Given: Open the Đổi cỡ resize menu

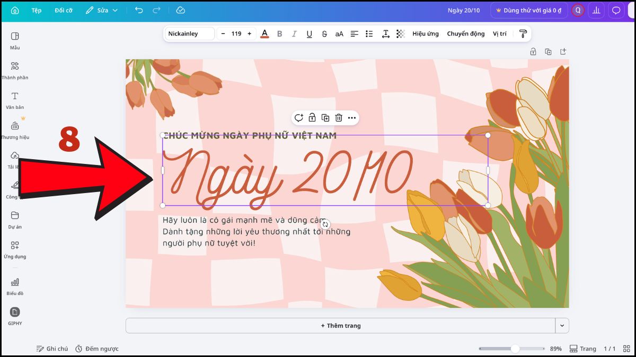Looking at the screenshot, I should [64, 11].
